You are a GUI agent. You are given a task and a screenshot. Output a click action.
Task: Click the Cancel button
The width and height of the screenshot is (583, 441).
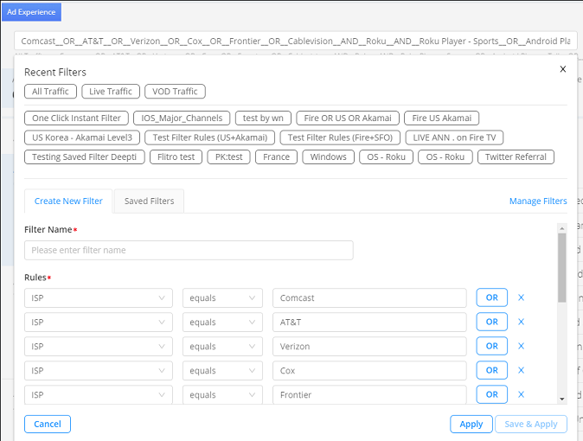(x=48, y=425)
